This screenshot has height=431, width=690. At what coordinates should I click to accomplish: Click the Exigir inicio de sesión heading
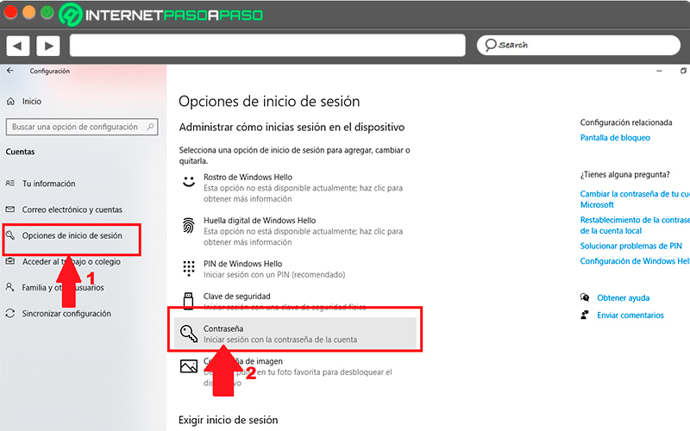[x=228, y=420]
